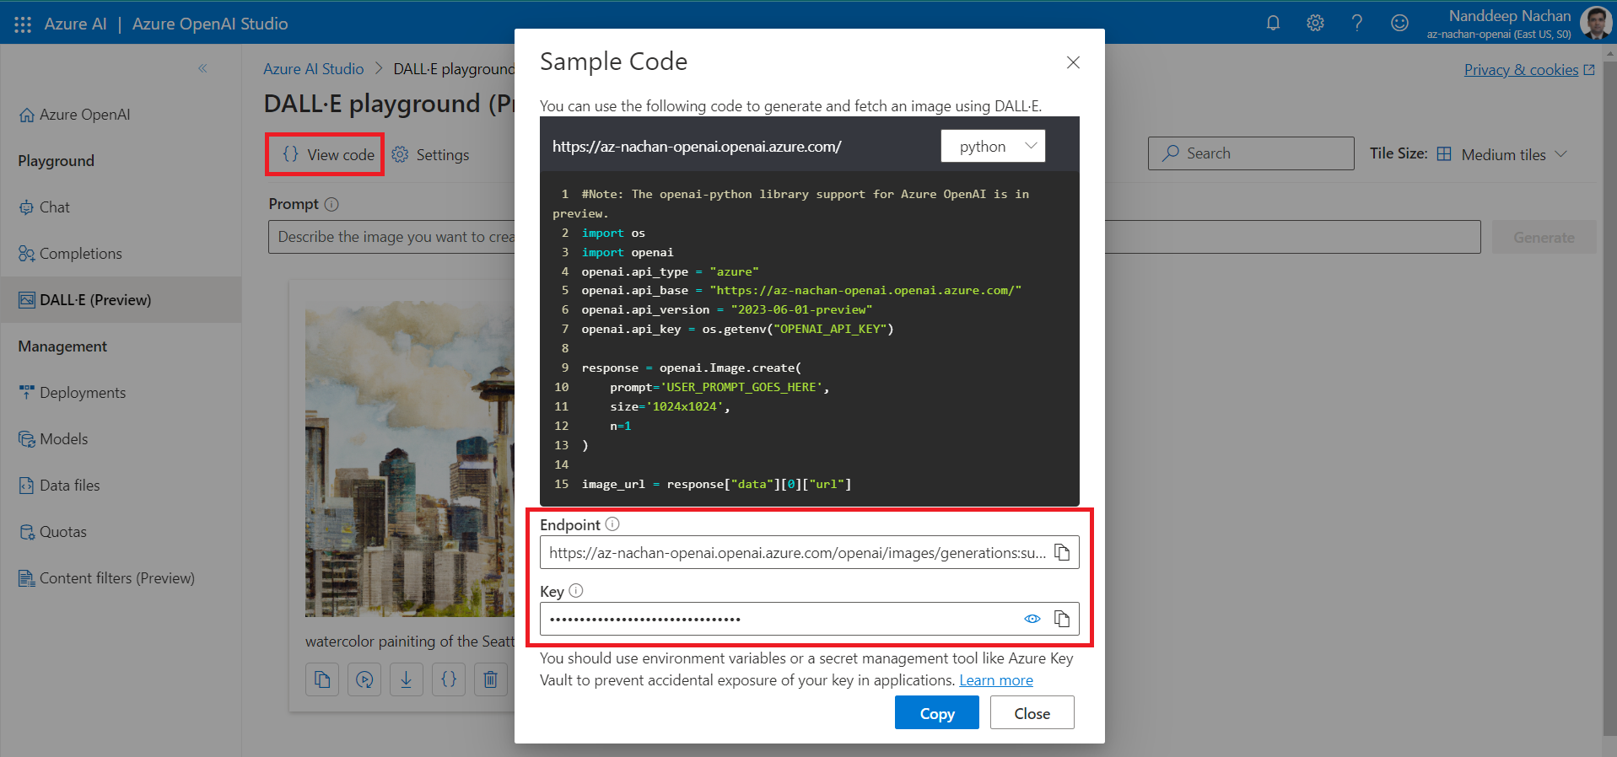This screenshot has height=757, width=1617.
Task: Open Deployments in the Management section
Action: click(82, 393)
